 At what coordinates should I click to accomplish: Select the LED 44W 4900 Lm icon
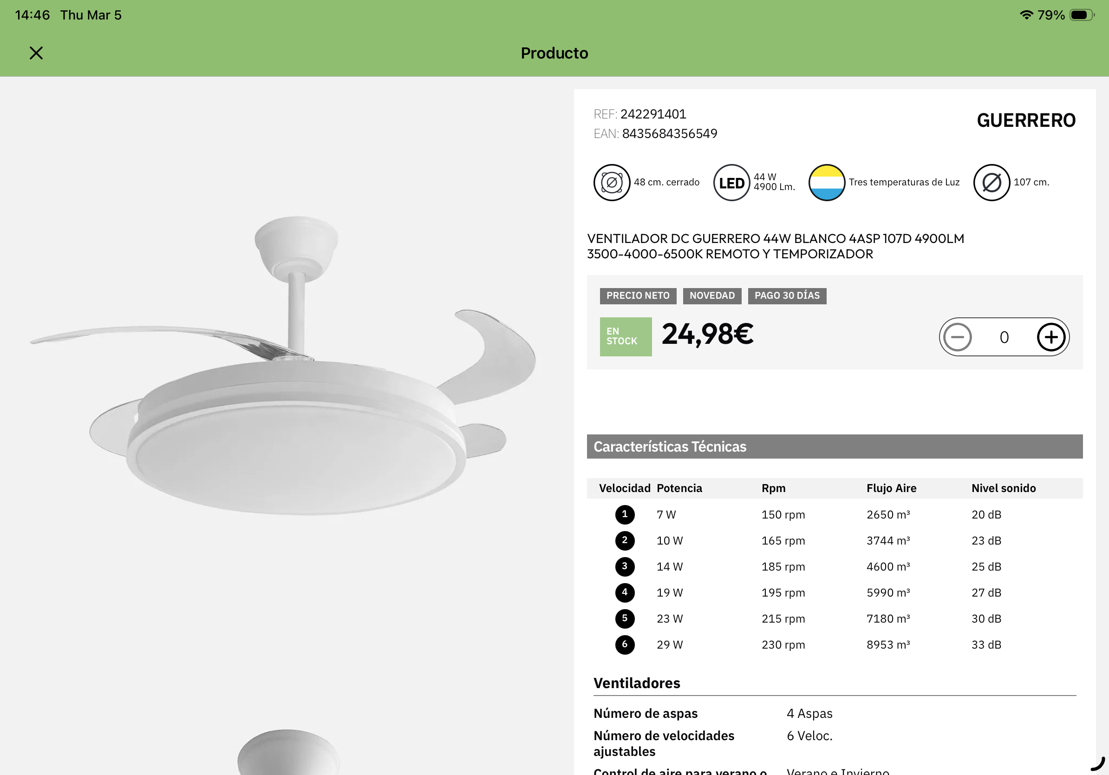731,182
